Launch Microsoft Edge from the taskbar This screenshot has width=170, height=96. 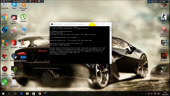pyautogui.click(x=21, y=94)
